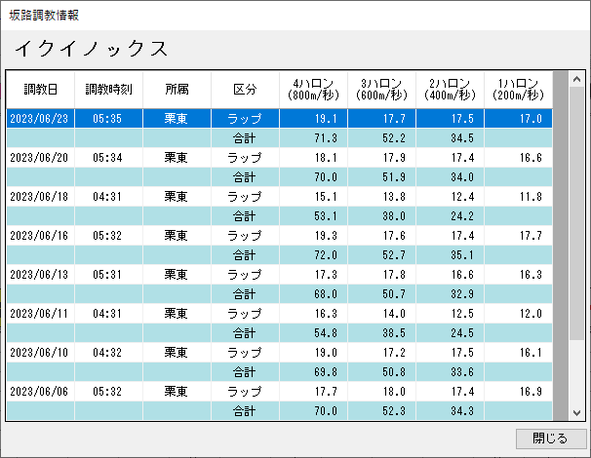Click the 71.3 total value
591x458 pixels.
(x=313, y=138)
